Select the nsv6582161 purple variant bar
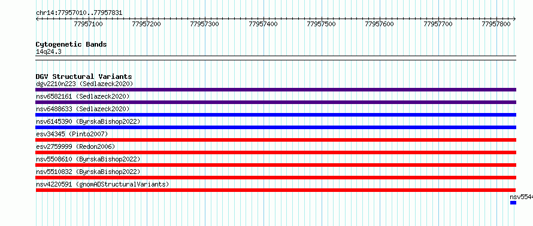 pyautogui.click(x=275, y=102)
